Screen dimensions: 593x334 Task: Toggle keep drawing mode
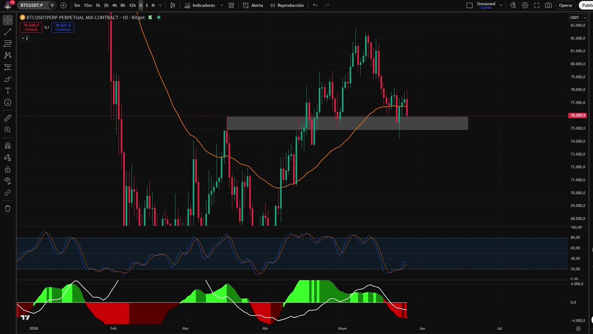pos(8,157)
